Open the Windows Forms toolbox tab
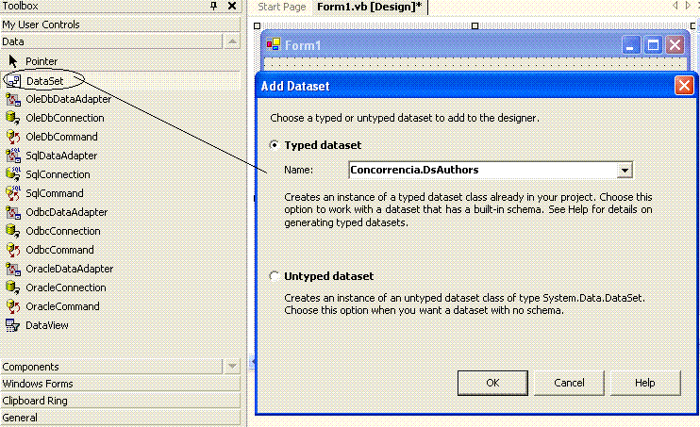This screenshot has height=427, width=700. 38,384
